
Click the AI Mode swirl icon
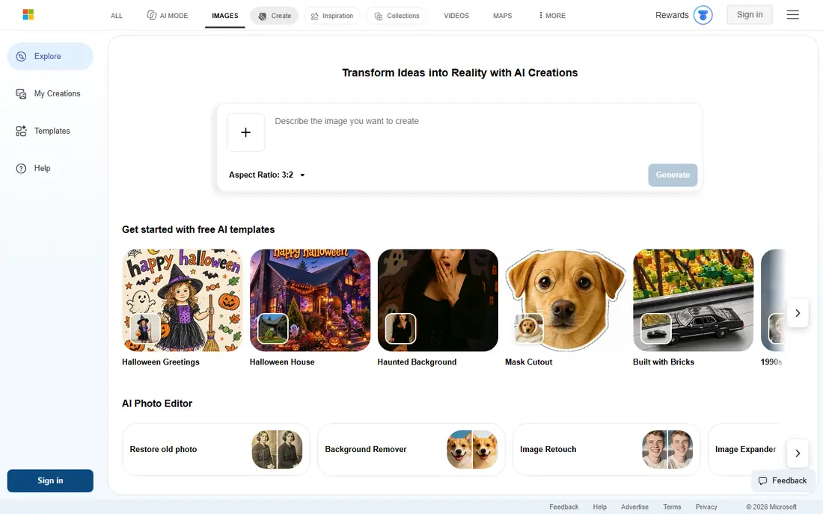tap(151, 15)
